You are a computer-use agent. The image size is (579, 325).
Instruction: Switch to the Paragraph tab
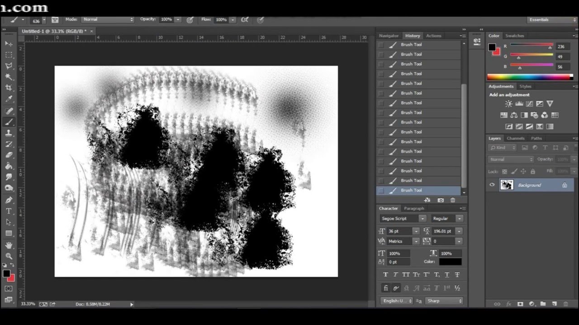pos(414,209)
